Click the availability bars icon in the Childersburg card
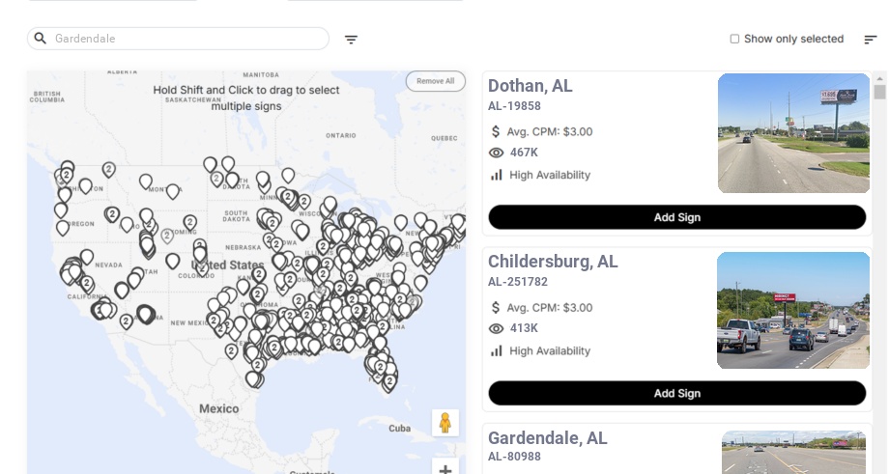The image size is (889, 474). pos(497,351)
